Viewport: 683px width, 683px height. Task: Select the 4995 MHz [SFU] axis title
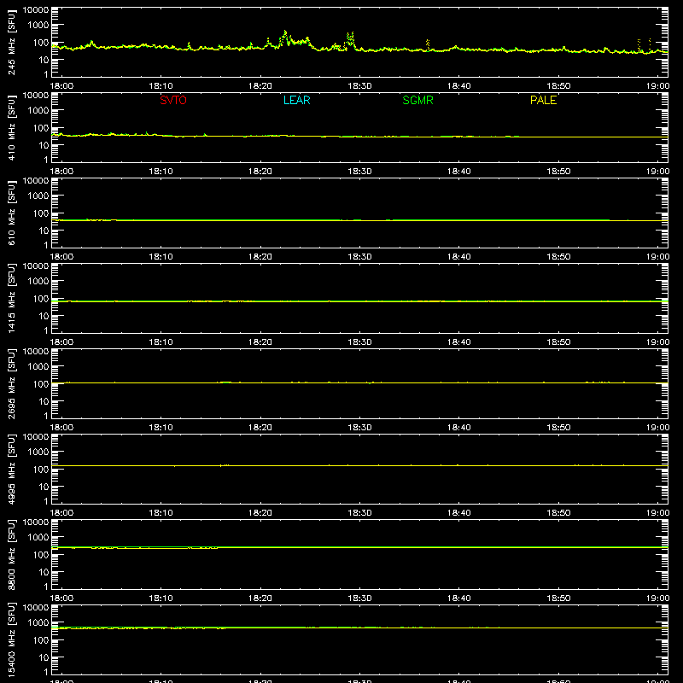coord(11,469)
